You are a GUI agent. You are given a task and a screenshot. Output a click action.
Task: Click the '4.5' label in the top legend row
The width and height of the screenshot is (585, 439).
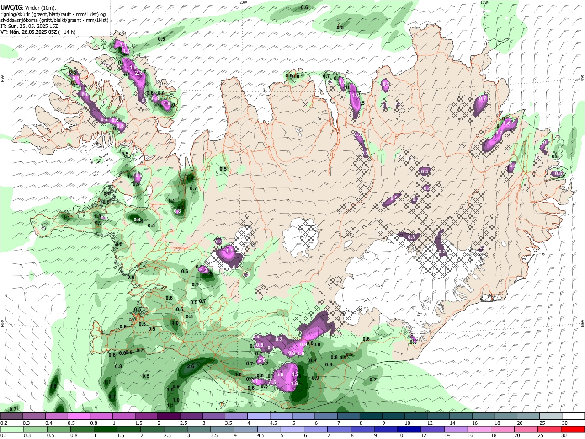pyautogui.click(x=273, y=423)
